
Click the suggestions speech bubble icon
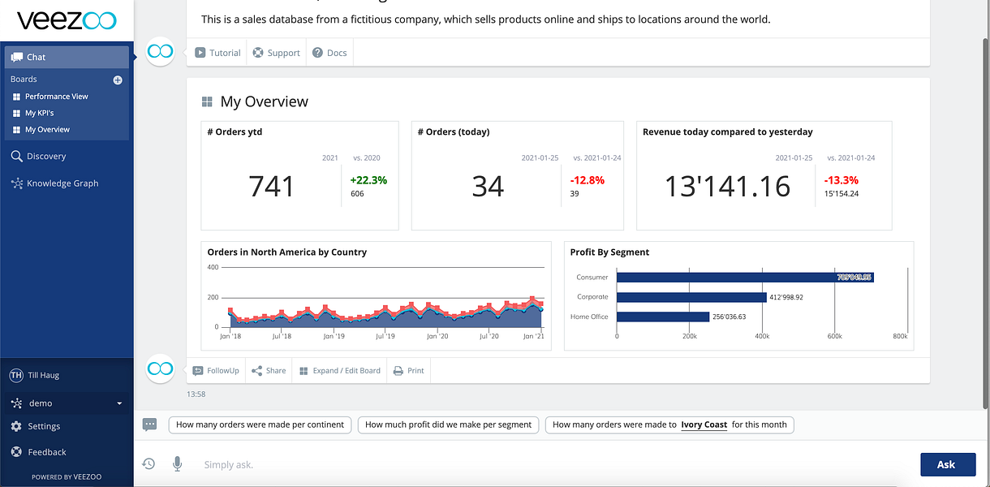[149, 425]
